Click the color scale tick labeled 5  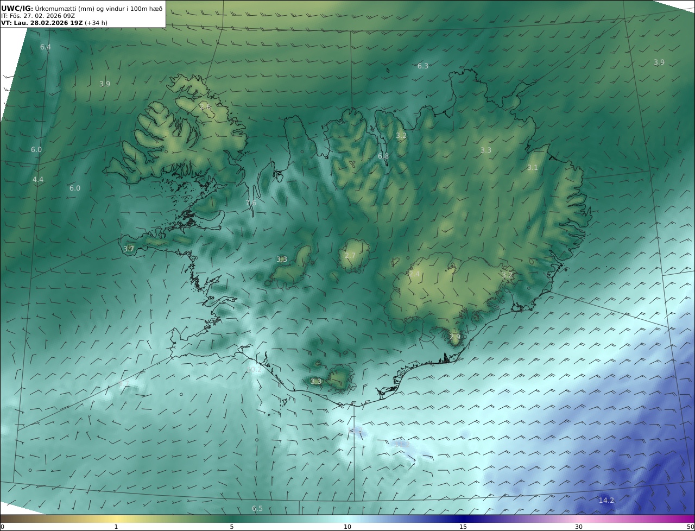[232, 527]
